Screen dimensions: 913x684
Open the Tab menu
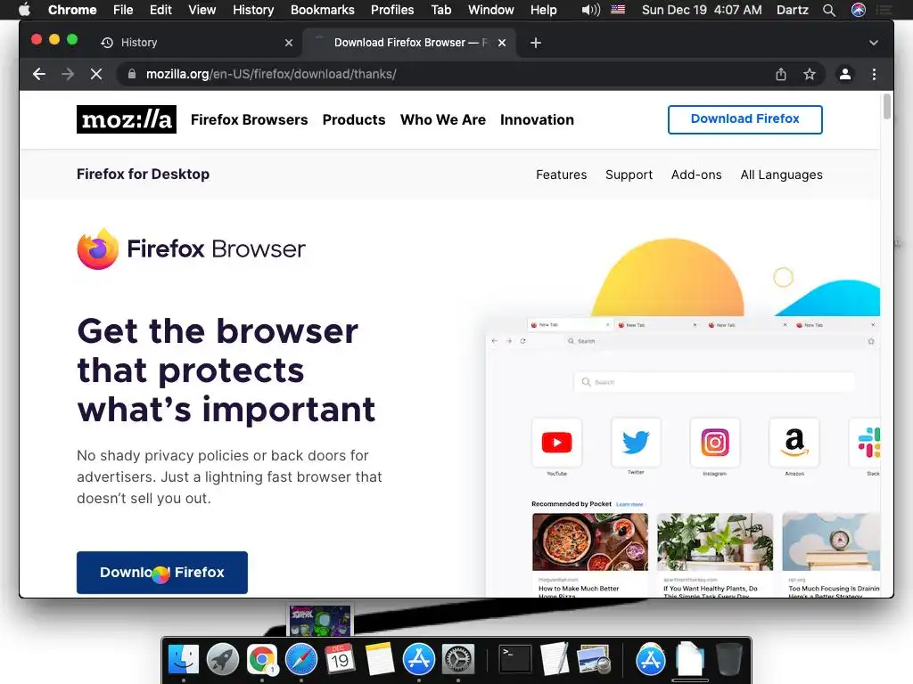[x=440, y=10]
